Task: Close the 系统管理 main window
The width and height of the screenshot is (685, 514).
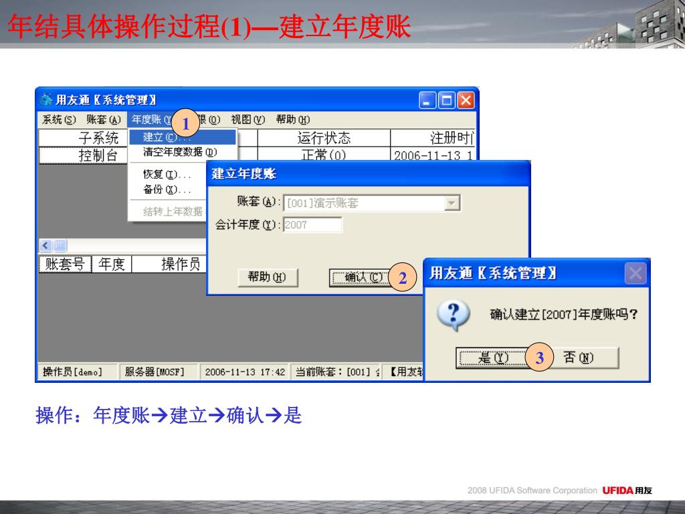Action: pos(466,100)
